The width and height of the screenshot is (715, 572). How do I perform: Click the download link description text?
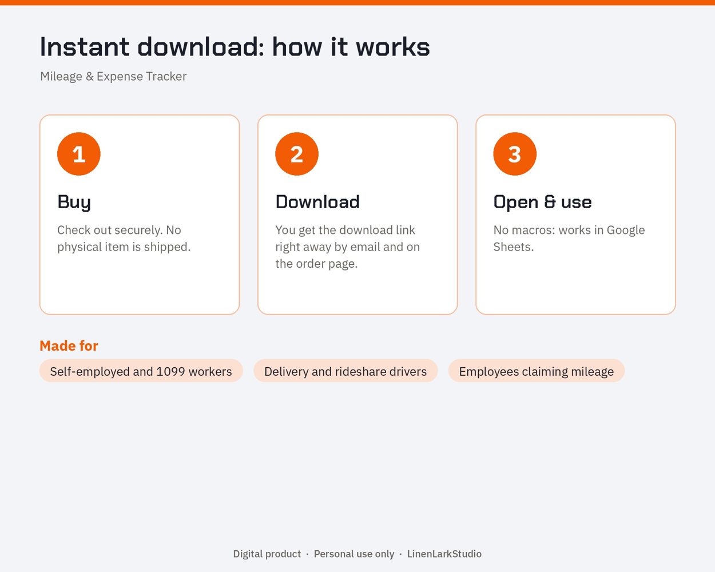click(348, 247)
